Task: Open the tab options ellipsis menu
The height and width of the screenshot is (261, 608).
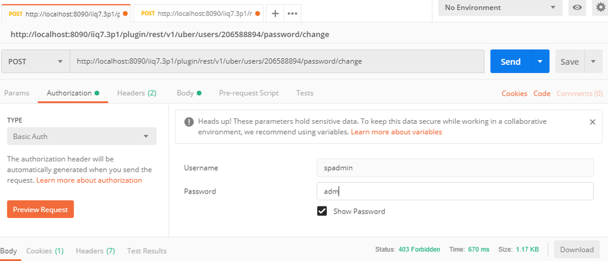Action: [292, 13]
